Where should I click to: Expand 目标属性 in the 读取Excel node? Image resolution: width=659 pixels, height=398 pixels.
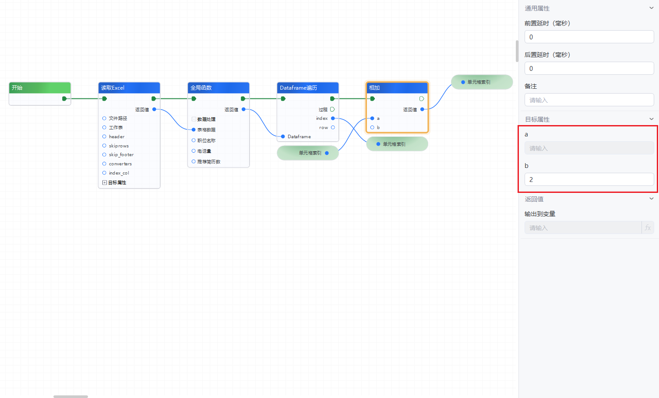click(x=104, y=182)
